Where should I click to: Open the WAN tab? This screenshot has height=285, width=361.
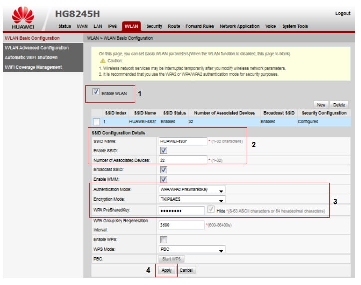82,26
